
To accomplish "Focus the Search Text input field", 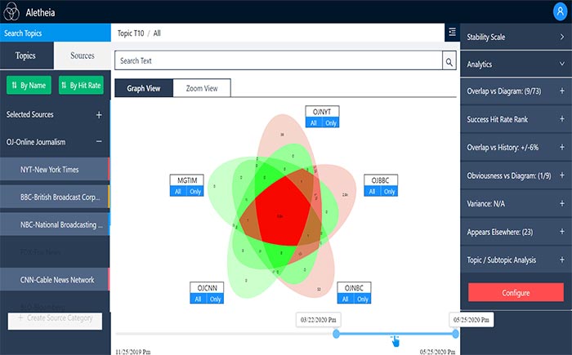I will [278, 61].
